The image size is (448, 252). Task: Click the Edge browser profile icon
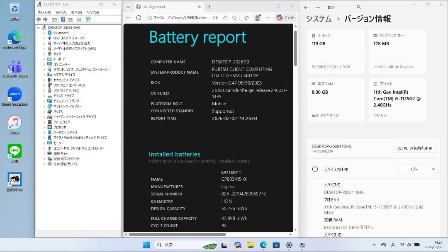pyautogui.click(x=257, y=18)
